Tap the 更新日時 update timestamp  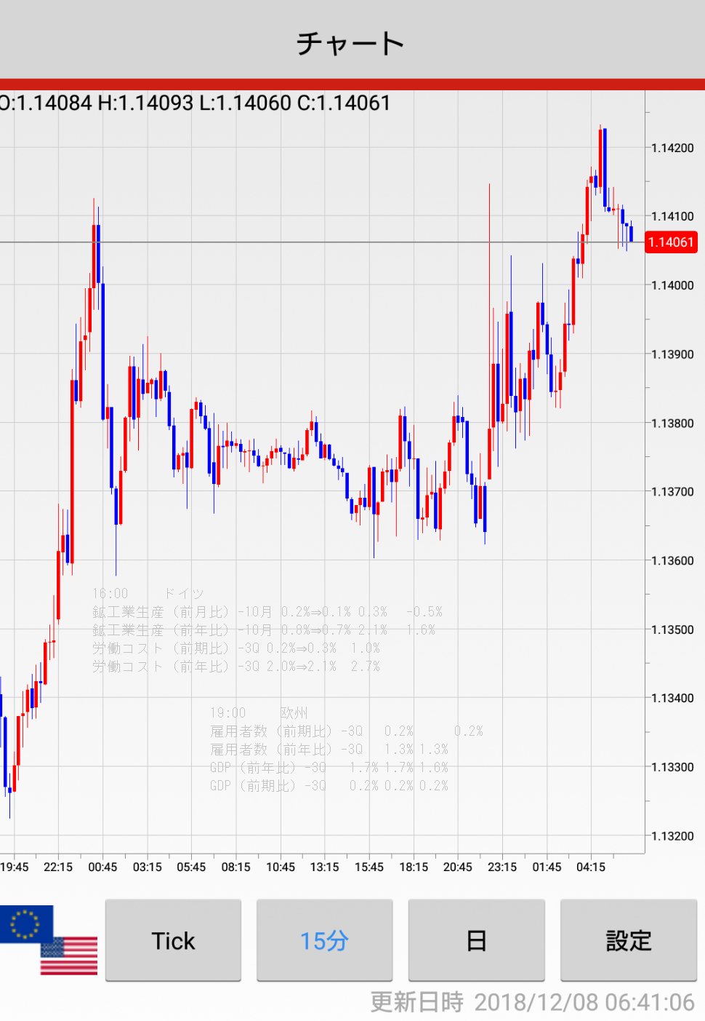coord(532,1002)
